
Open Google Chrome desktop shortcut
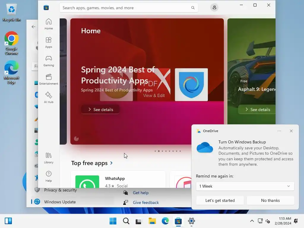pos(12,43)
